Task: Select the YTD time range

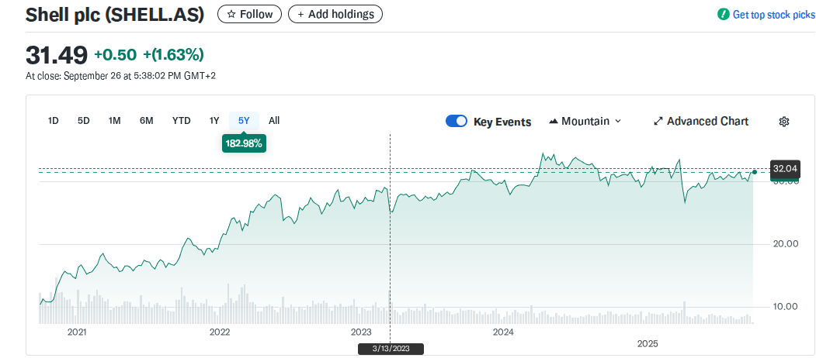Action: (x=181, y=121)
